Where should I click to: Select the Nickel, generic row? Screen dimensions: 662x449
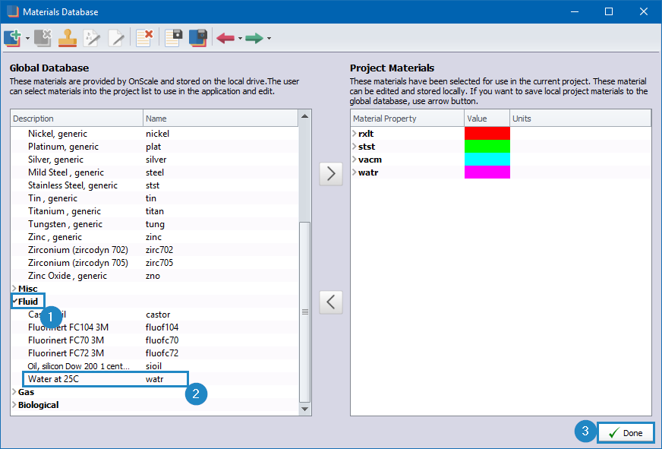click(155, 134)
